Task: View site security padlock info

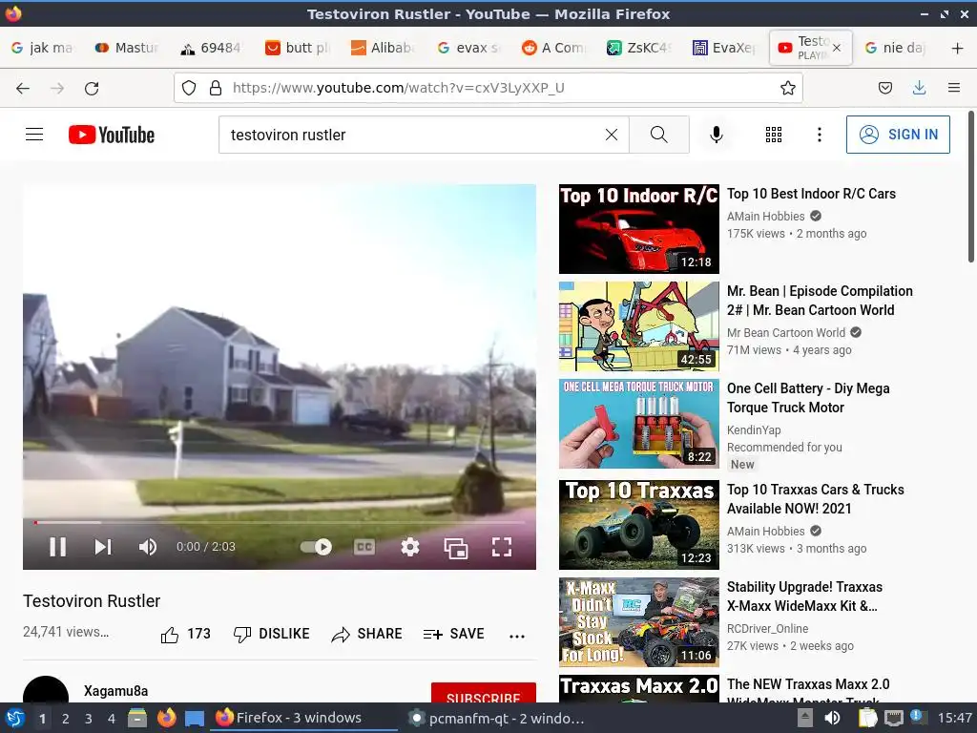Action: (216, 88)
